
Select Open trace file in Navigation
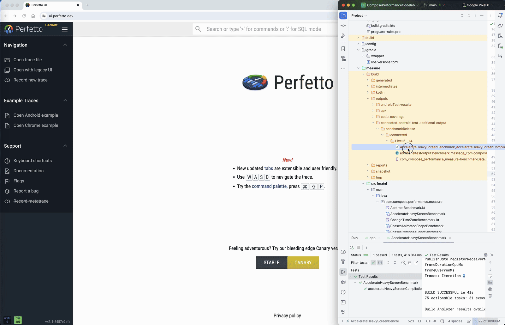pos(27,60)
